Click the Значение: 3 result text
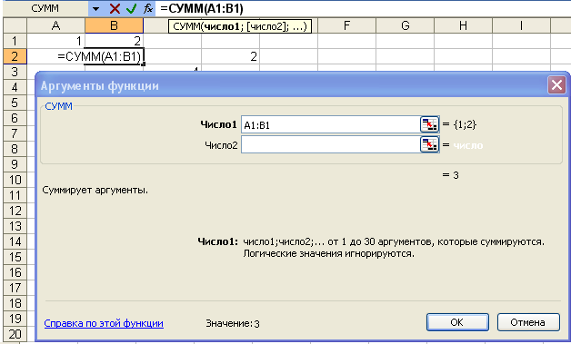The width and height of the screenshot is (571, 344). click(233, 323)
